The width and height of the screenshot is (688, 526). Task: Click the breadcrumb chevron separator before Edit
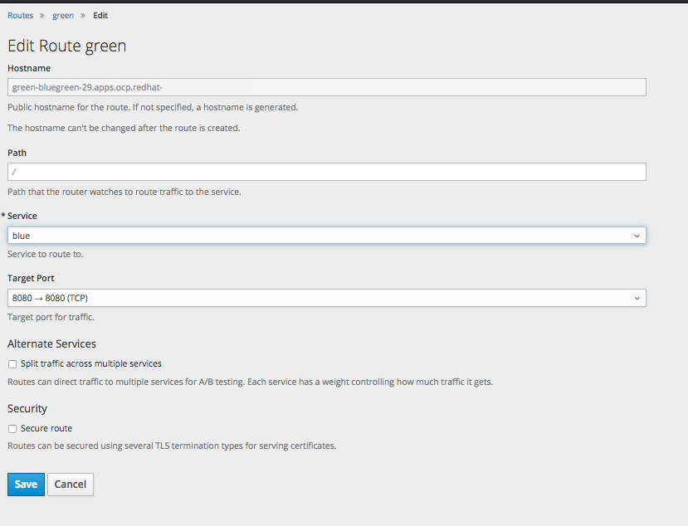click(82, 16)
